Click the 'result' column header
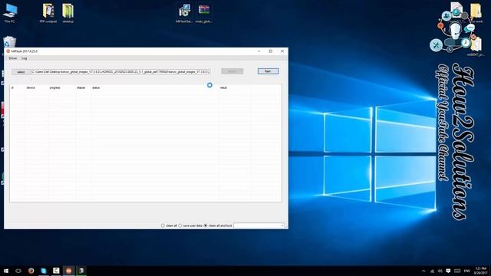 (x=223, y=87)
